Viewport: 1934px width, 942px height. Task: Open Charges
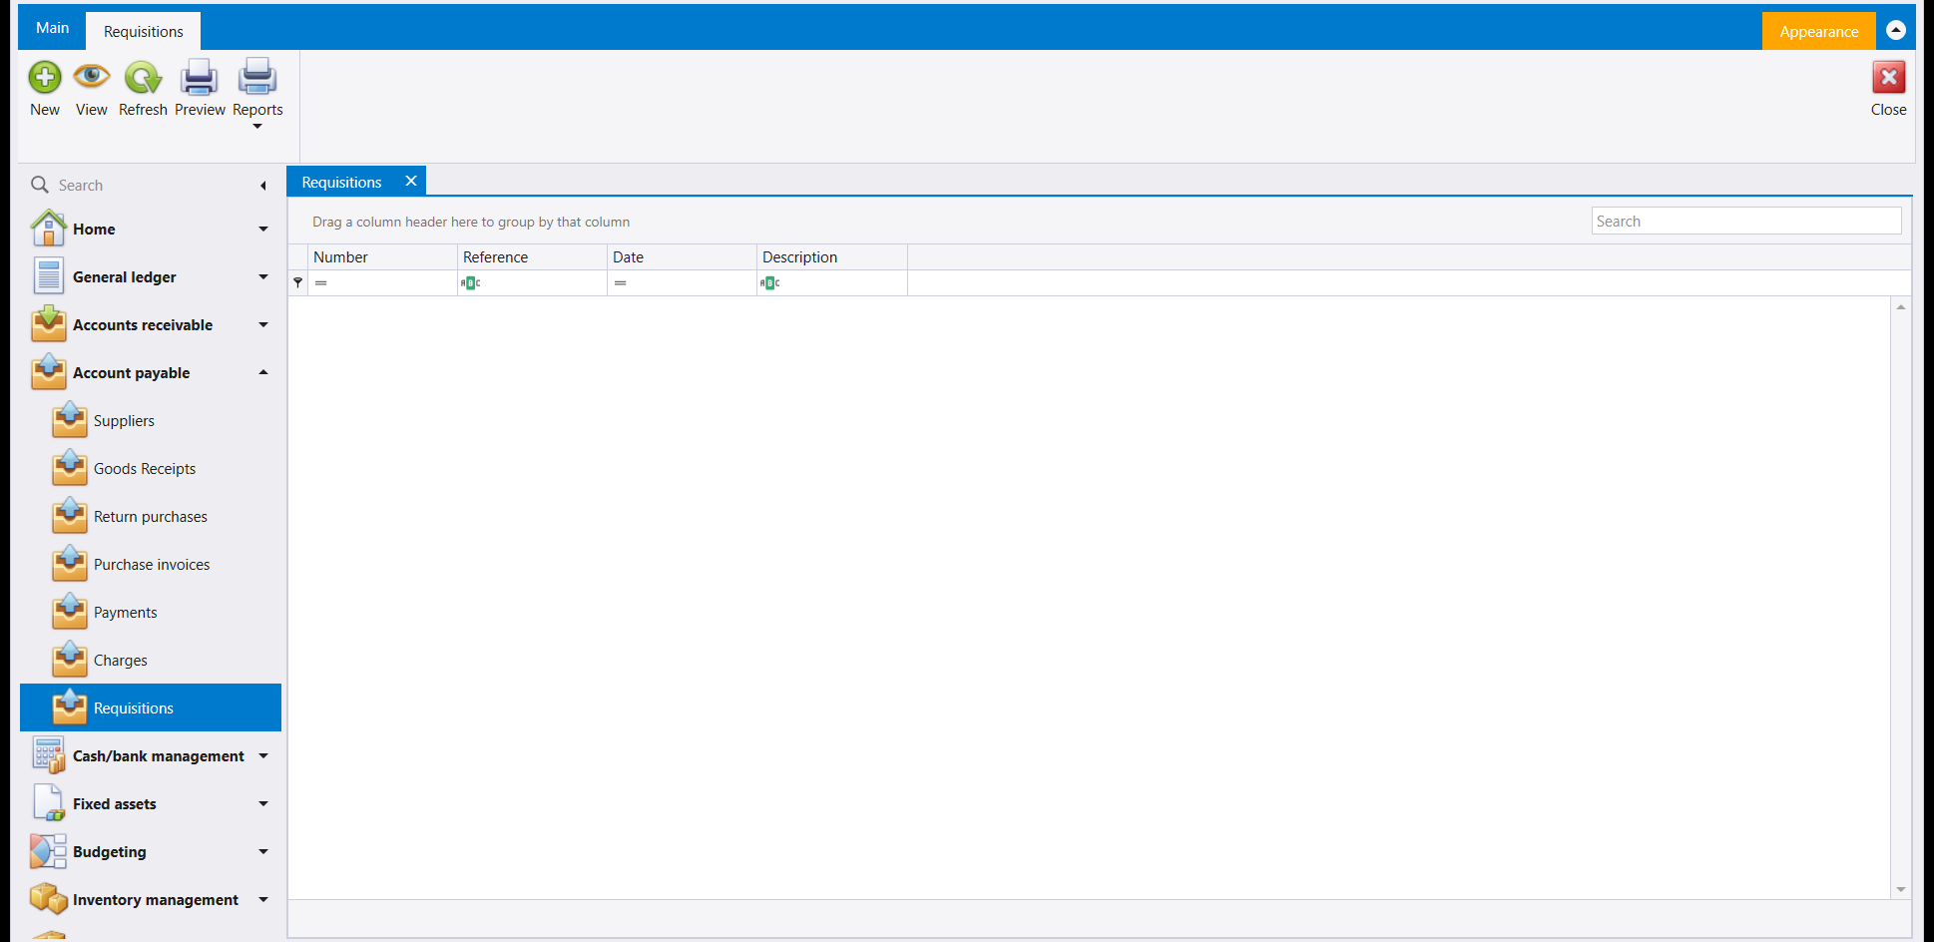(x=151, y=661)
